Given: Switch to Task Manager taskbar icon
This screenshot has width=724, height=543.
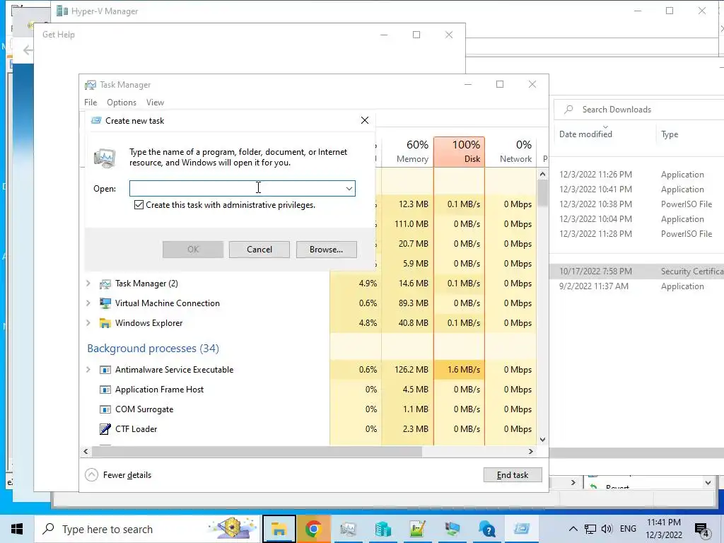Looking at the screenshot, I should pyautogui.click(x=348, y=529).
